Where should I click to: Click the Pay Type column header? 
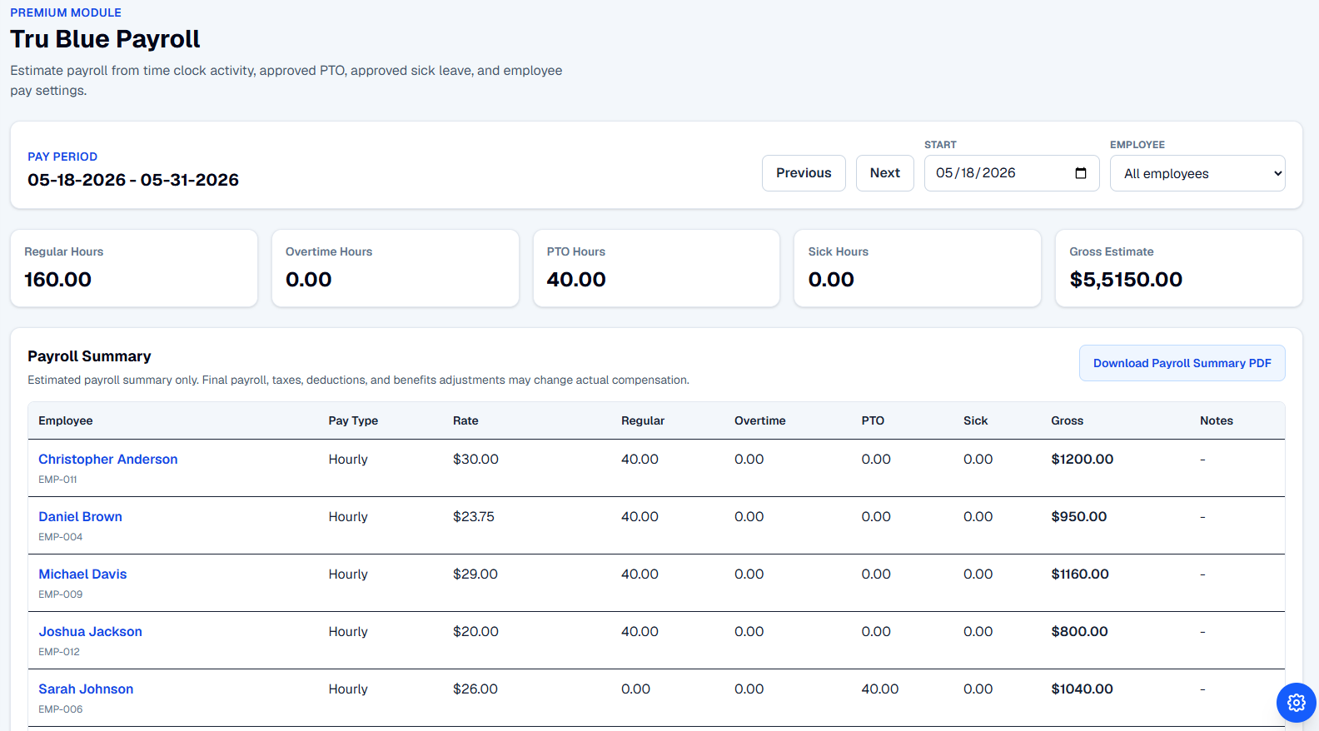point(353,420)
